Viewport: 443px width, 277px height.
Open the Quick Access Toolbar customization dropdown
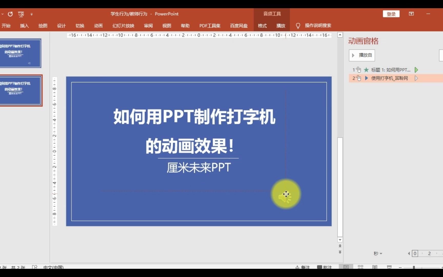[x=32, y=14]
